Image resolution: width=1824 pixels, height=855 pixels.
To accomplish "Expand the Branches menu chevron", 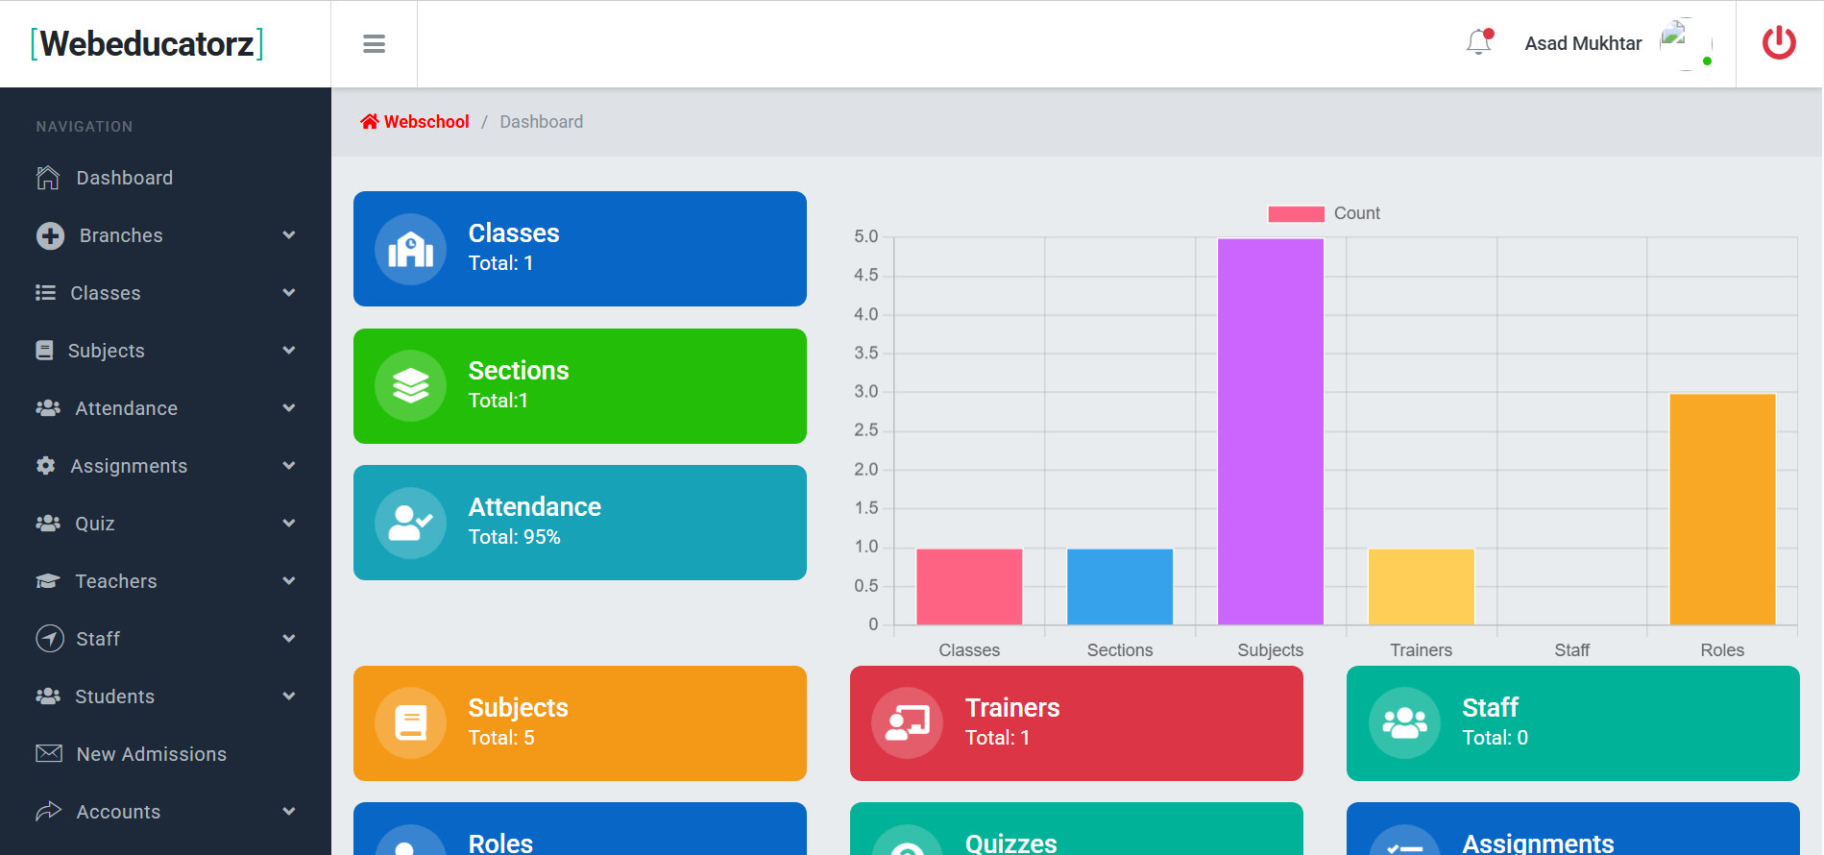I will 289,235.
